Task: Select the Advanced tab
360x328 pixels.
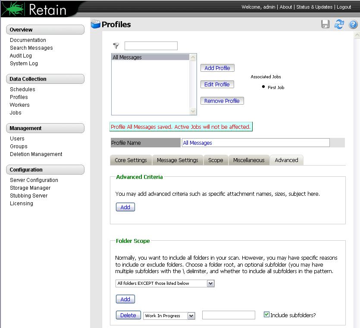Action: [x=286, y=160]
